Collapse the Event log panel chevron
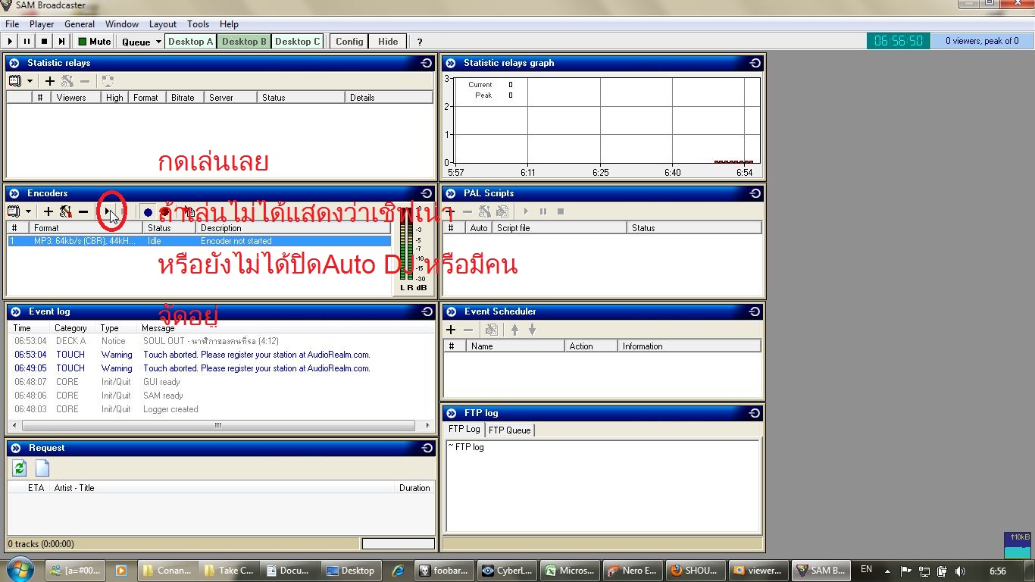Screen dimensions: 1035x582 16,311
